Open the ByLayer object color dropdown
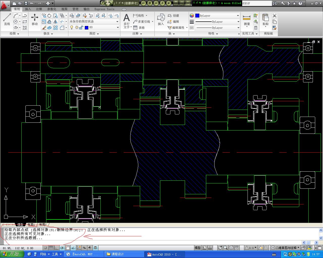323x258 pixels. (x=217, y=16)
